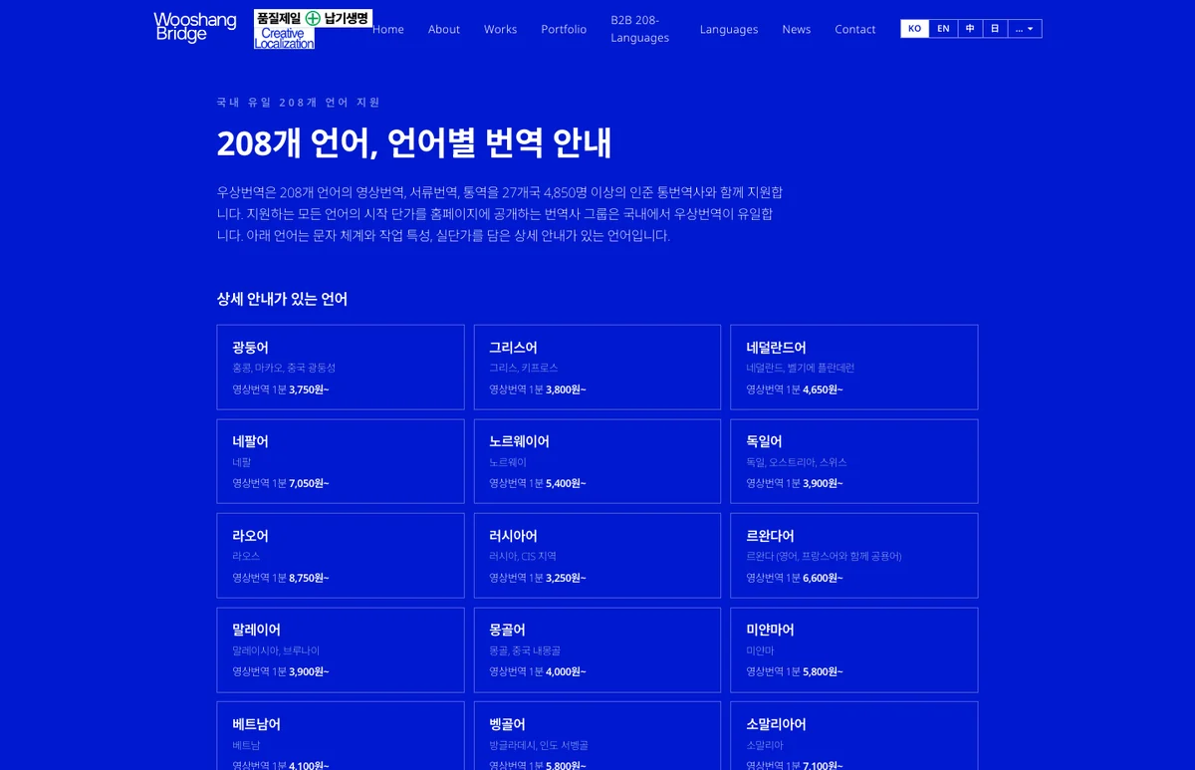Viewport: 1195px width, 770px height.
Task: Click the heading 208개 언어, 언어별 번역 안내
Action: 414,143
